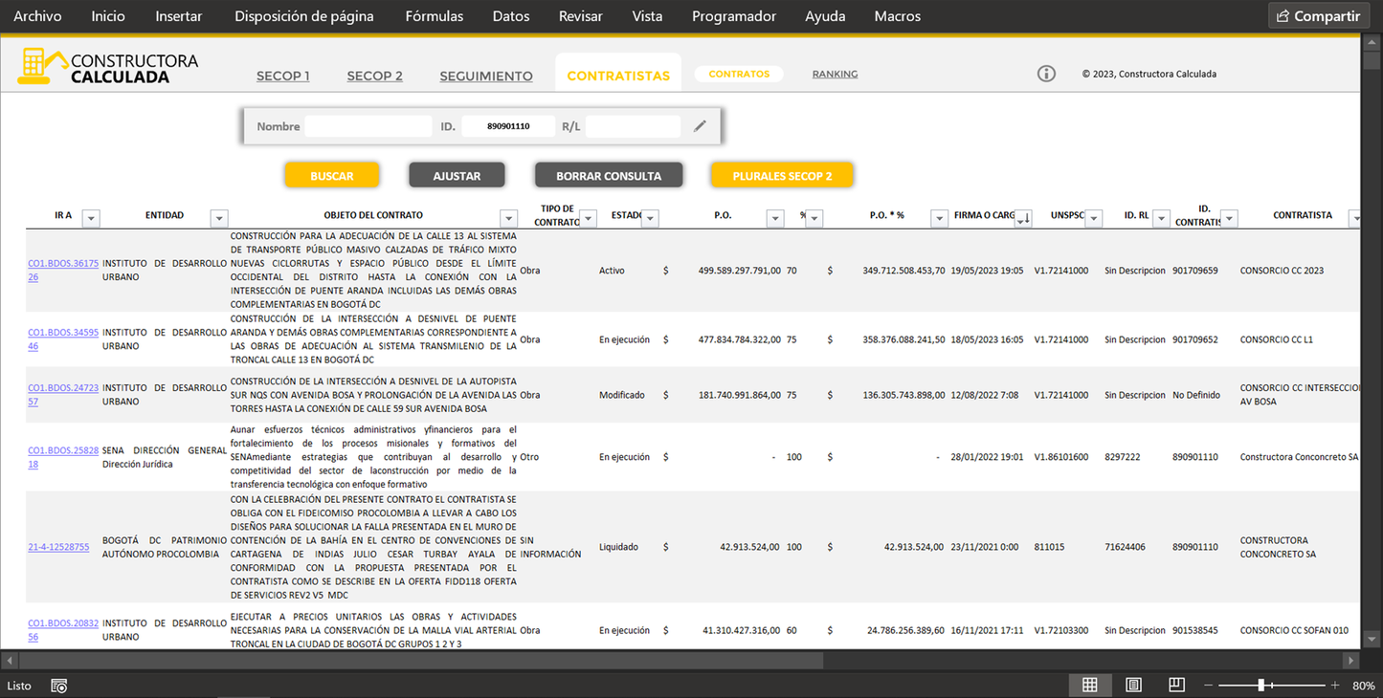Select the RANKING sub-tab
The width and height of the screenshot is (1383, 698).
[835, 74]
